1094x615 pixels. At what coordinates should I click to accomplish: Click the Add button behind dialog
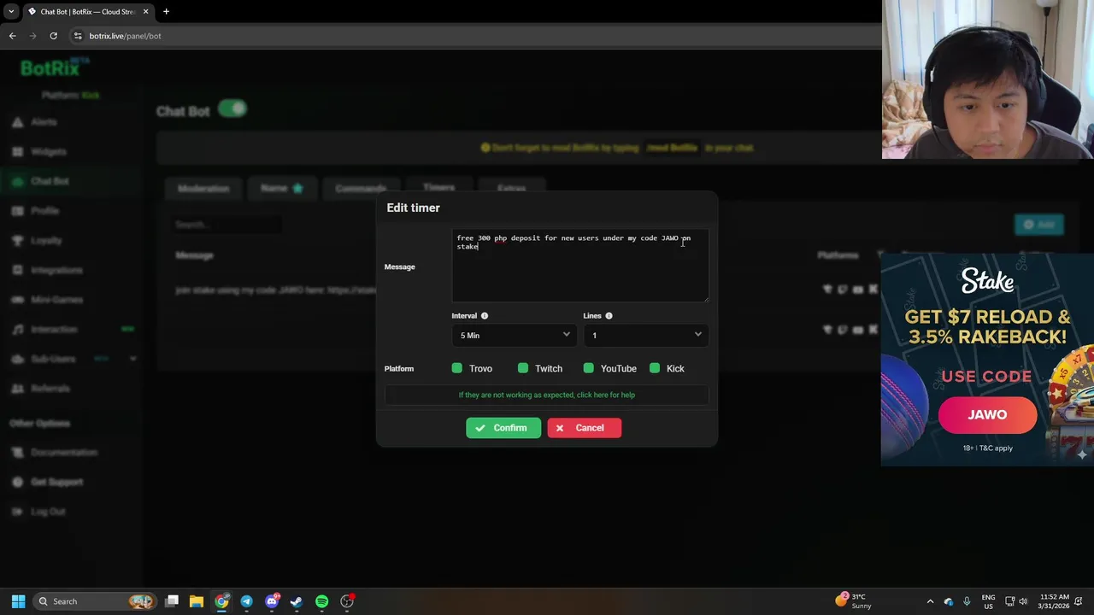point(1039,224)
